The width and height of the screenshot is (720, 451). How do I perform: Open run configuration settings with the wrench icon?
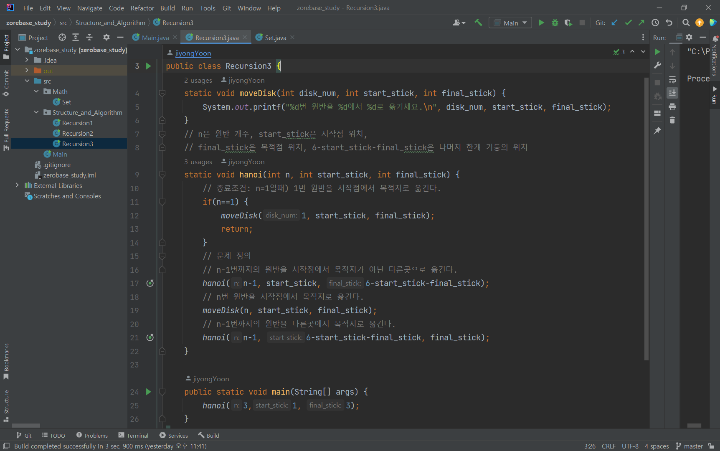tap(658, 65)
